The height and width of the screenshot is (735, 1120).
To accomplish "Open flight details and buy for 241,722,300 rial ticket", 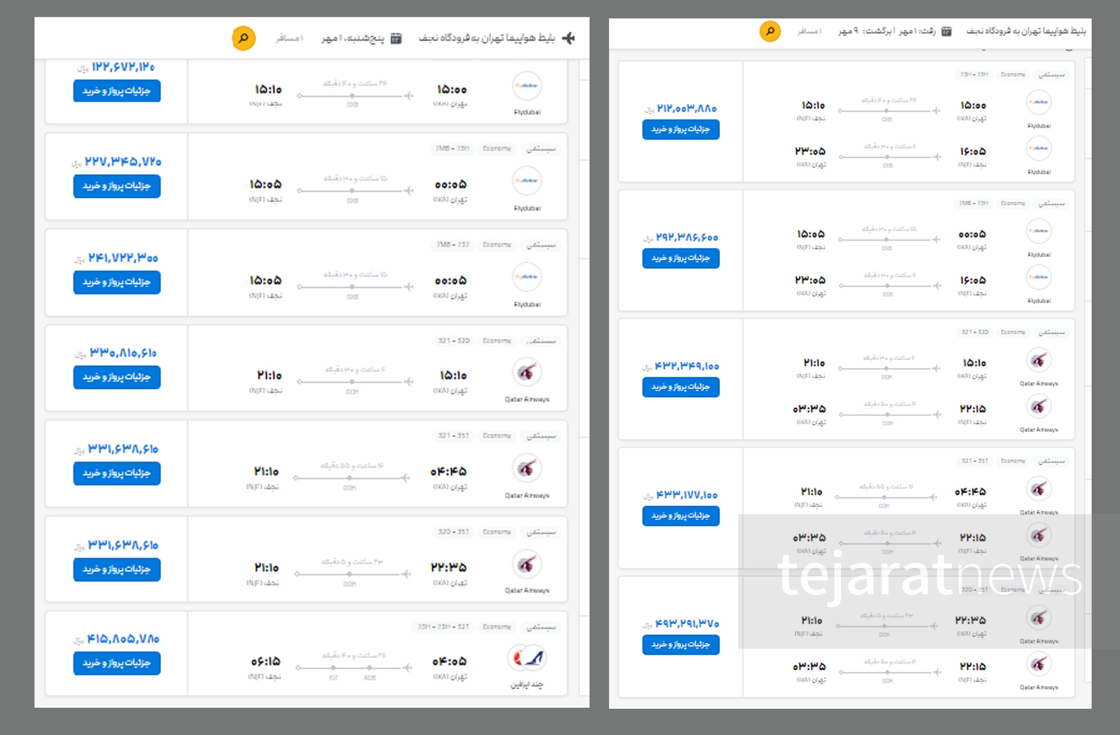I will pyautogui.click(x=117, y=282).
